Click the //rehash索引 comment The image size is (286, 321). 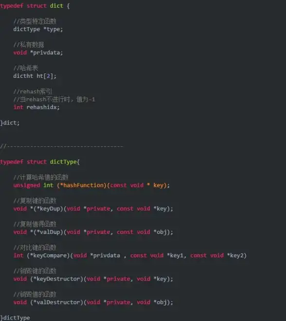pos(33,91)
